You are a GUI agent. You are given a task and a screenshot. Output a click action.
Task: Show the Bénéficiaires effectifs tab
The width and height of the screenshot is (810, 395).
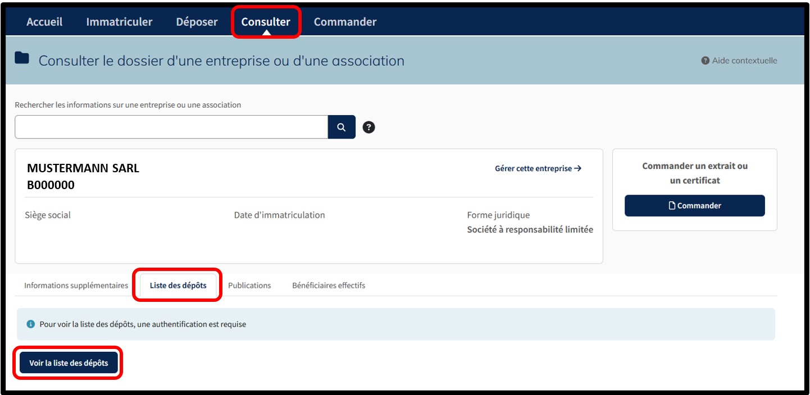(329, 286)
